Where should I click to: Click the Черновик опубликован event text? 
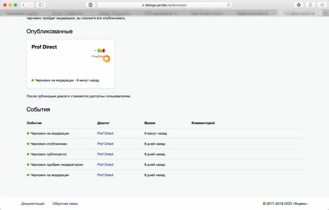pyautogui.click(x=49, y=144)
